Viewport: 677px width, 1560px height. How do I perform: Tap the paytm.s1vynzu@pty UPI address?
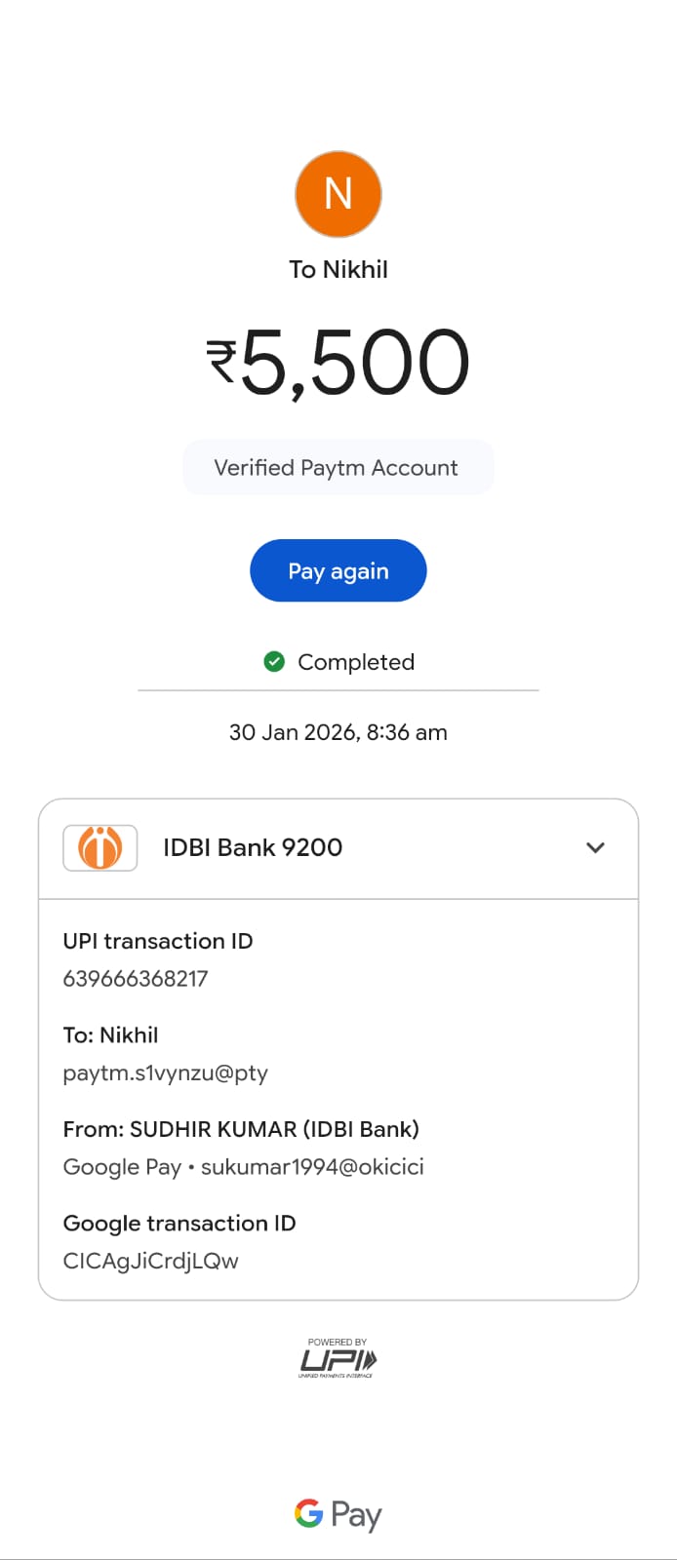165,1072
